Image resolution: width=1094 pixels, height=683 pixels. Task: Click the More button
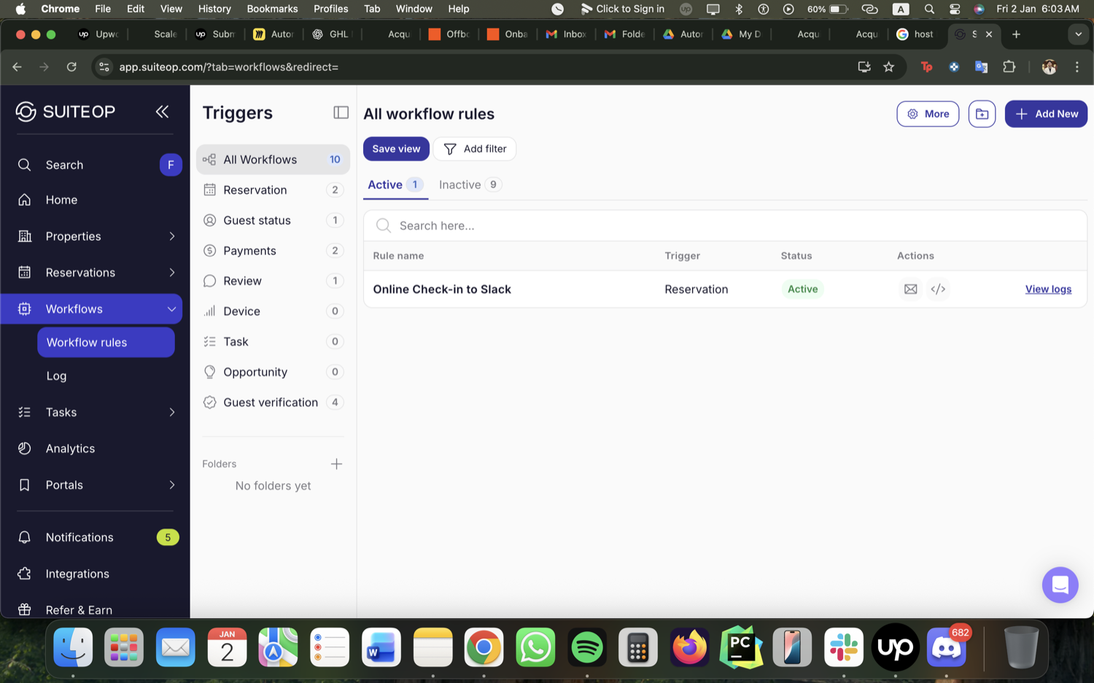tap(928, 114)
